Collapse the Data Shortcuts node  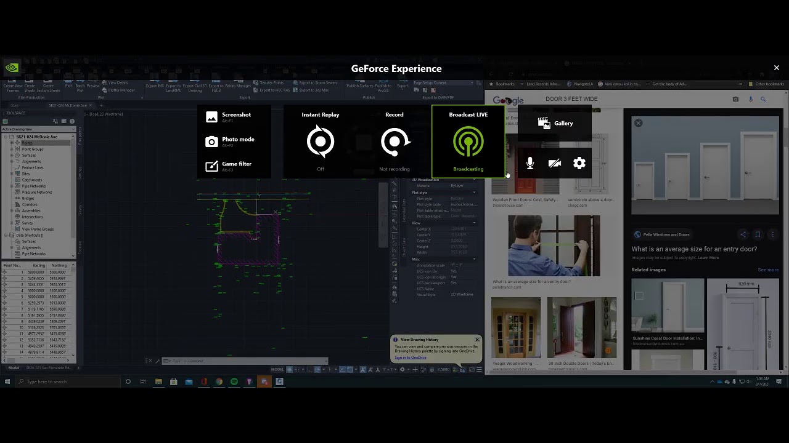[6, 235]
